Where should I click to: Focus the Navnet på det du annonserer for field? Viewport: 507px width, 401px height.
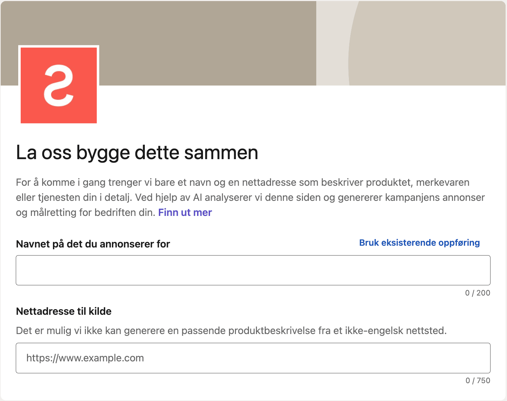click(x=253, y=270)
